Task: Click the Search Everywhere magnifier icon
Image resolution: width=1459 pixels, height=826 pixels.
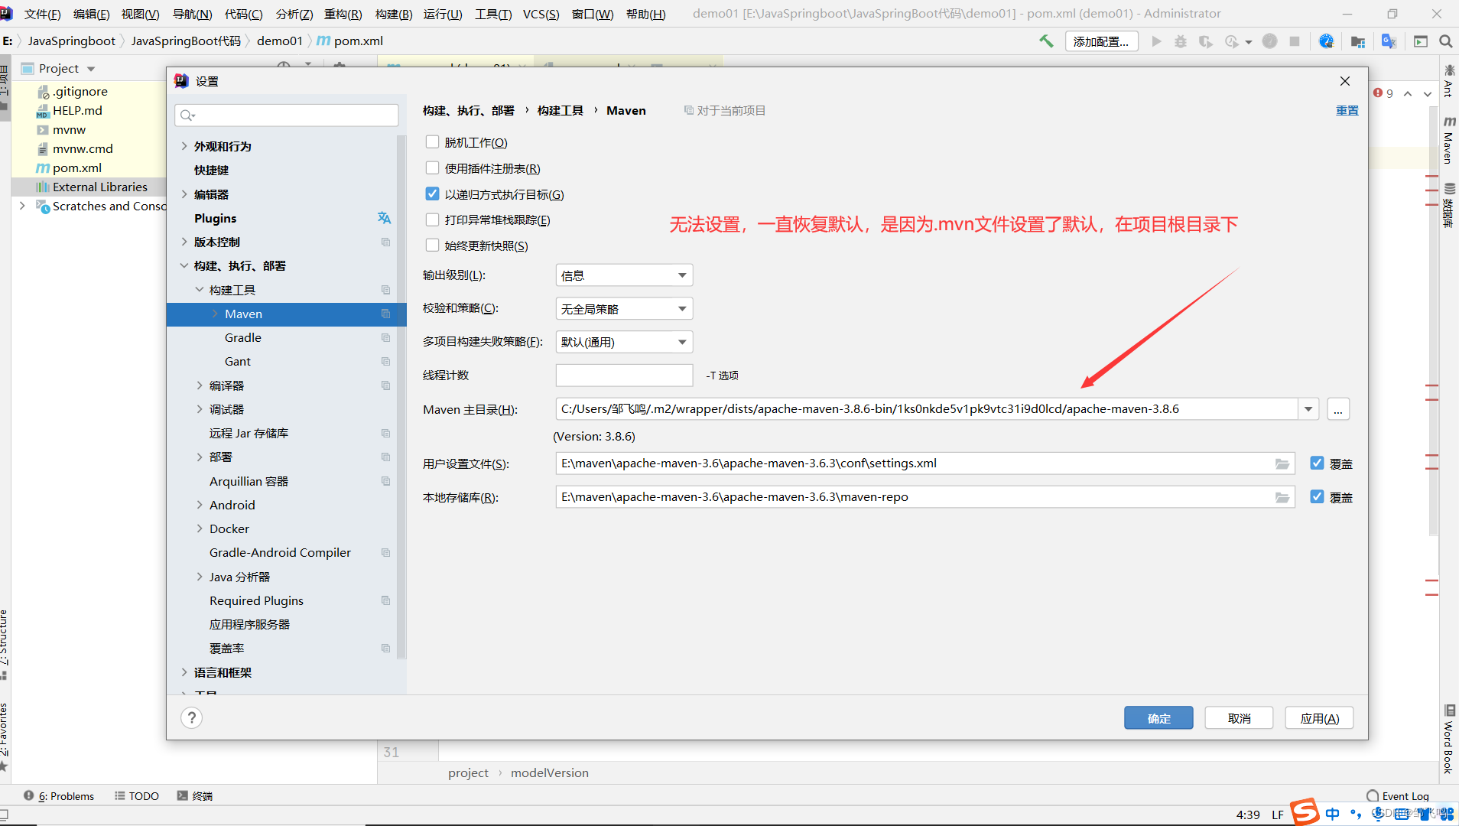Action: pyautogui.click(x=1446, y=41)
